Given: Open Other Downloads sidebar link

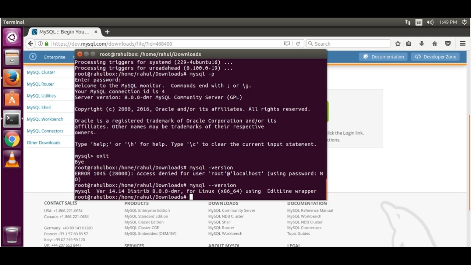Looking at the screenshot, I should point(43,143).
